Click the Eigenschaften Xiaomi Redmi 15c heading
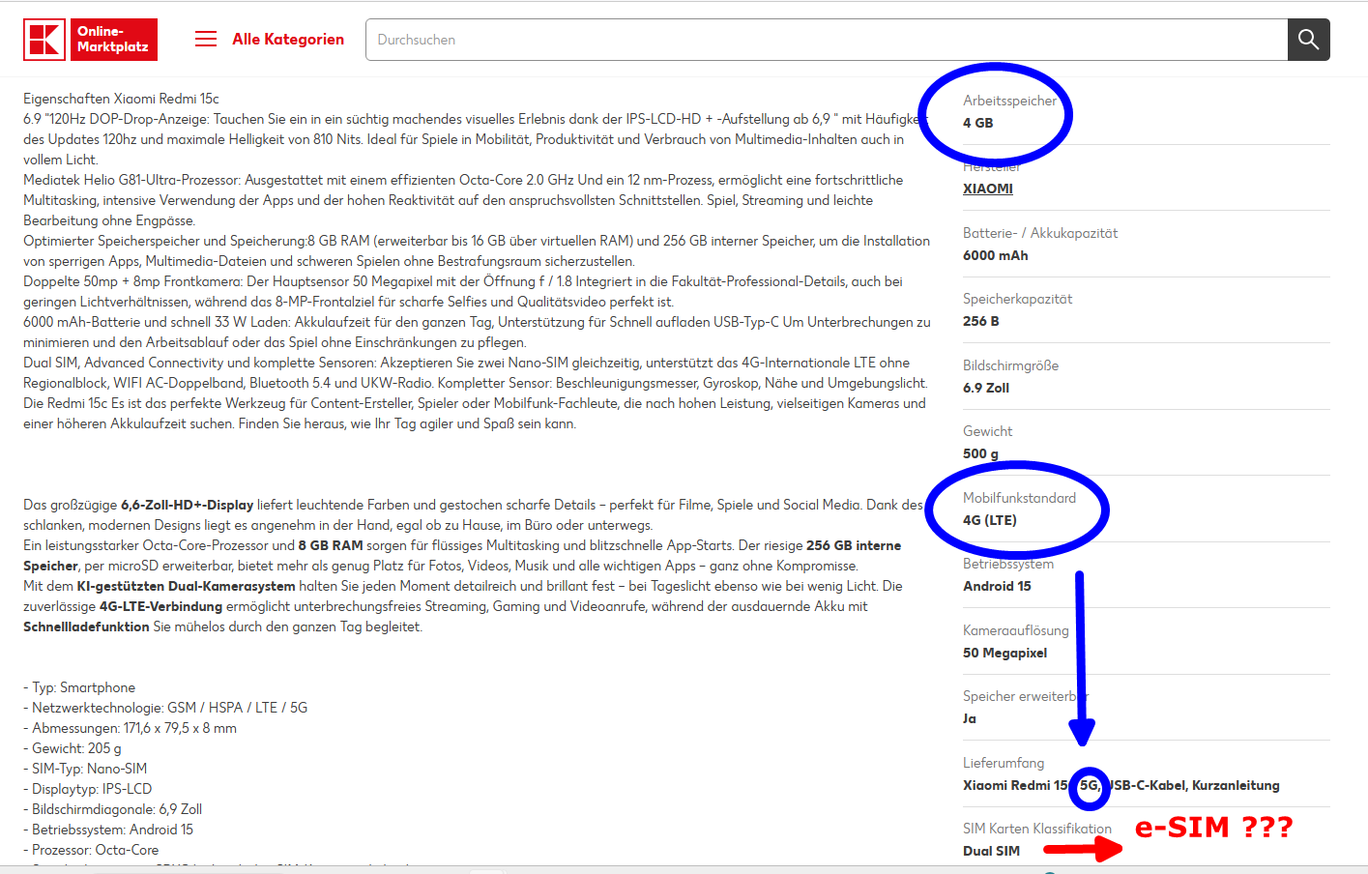 [x=121, y=99]
